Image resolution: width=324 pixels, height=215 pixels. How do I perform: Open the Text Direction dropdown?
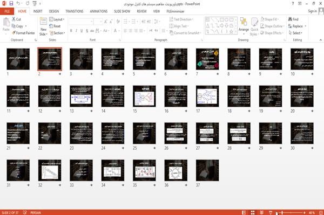(181, 19)
